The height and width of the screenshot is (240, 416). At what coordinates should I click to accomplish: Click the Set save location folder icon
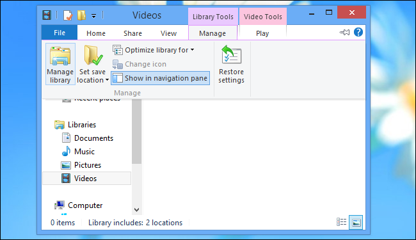(93, 56)
